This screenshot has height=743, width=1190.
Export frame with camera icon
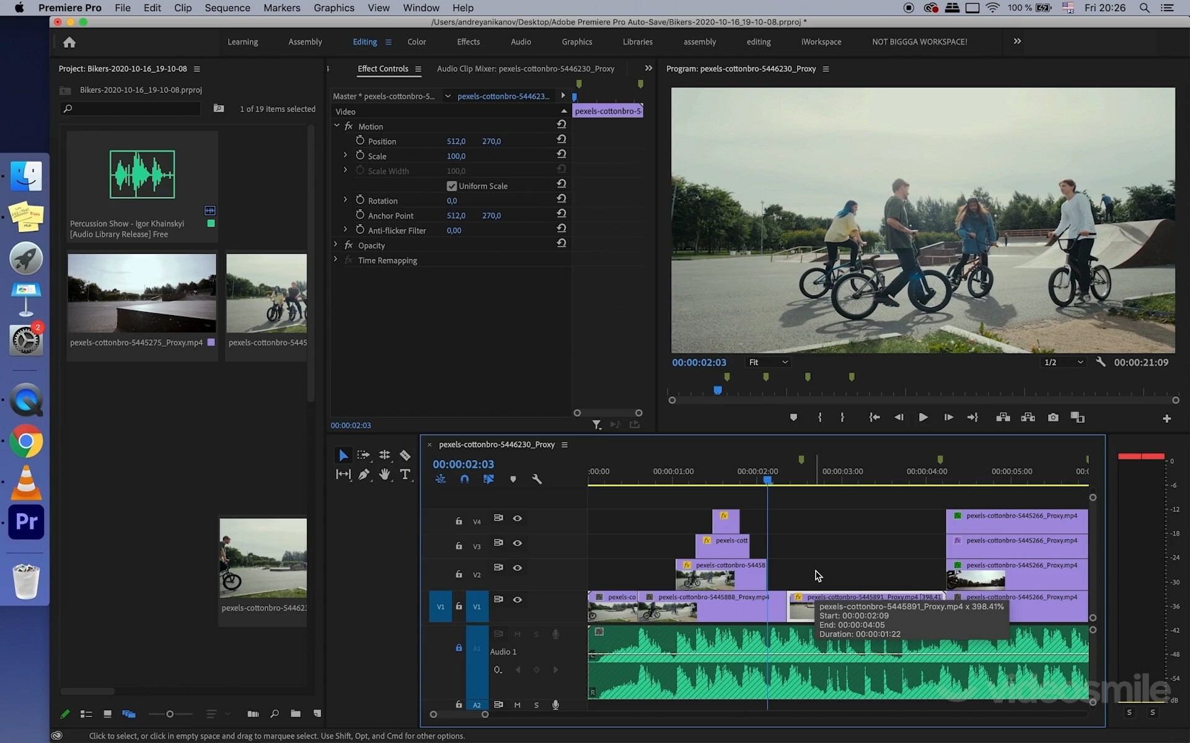(1053, 417)
